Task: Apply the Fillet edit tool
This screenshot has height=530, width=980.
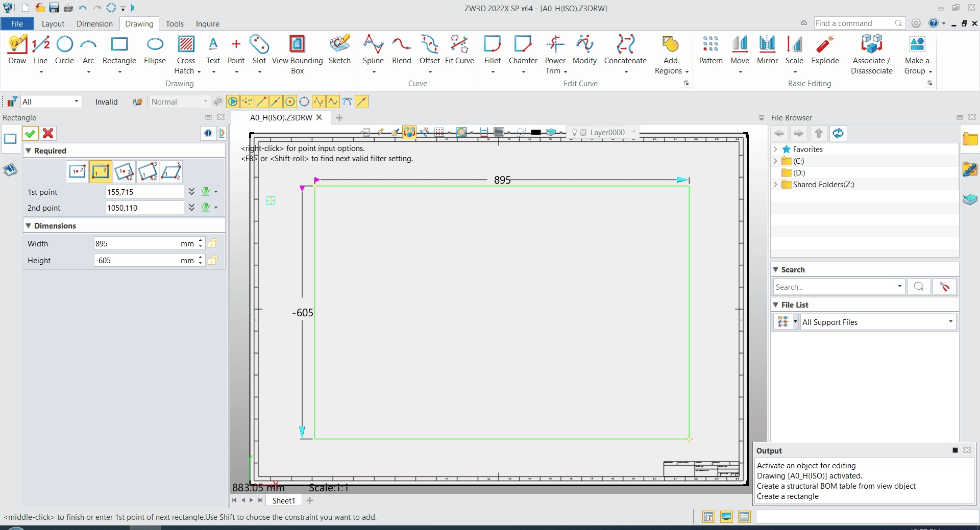Action: click(x=493, y=51)
